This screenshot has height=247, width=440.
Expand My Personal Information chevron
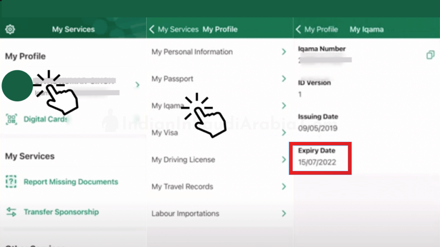click(284, 52)
